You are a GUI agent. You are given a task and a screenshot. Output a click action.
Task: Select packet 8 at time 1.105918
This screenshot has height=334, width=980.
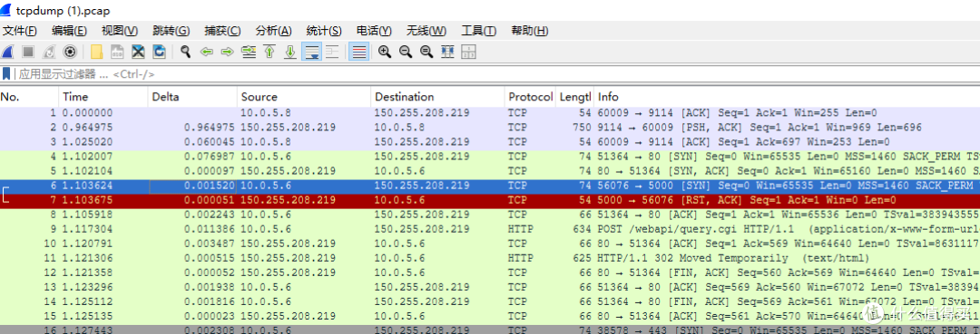pyautogui.click(x=490, y=215)
